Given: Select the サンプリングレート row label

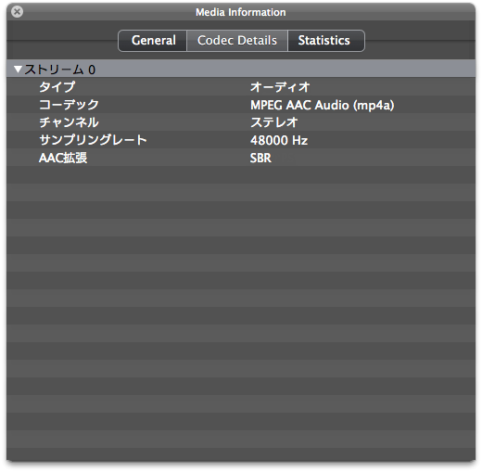Looking at the screenshot, I should click(x=93, y=140).
